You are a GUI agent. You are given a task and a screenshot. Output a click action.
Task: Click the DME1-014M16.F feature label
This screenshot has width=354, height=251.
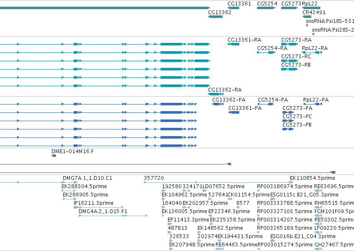72,152
